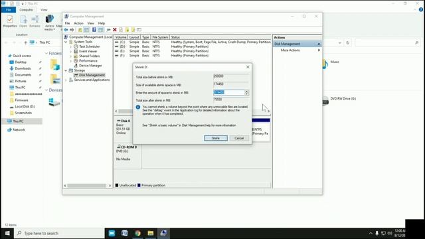The height and width of the screenshot is (239, 425).
Task: Open the Help menu
Action: pos(102,23)
